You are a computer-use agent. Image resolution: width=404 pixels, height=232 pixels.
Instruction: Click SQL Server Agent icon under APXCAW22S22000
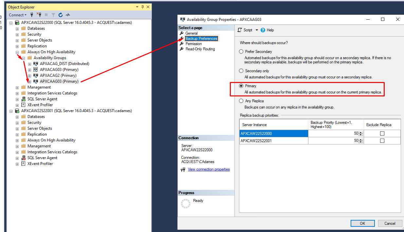(x=23, y=99)
